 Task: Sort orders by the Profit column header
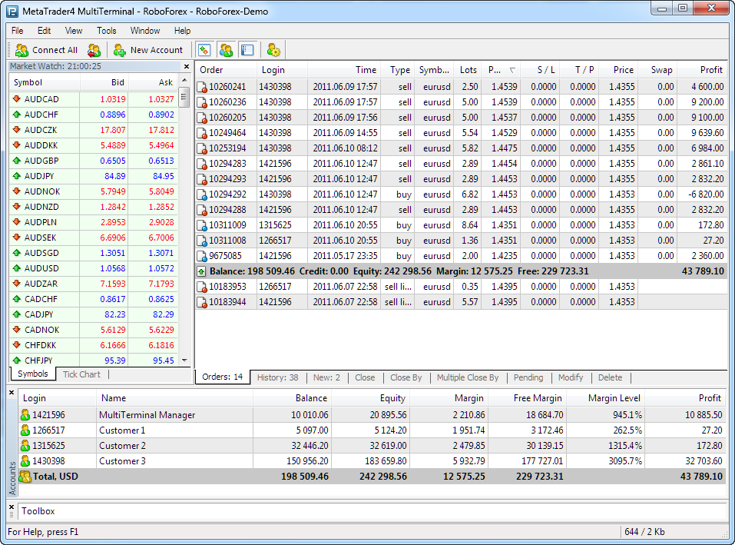[x=711, y=70]
